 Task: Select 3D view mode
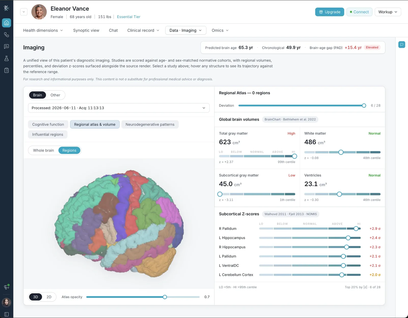pos(35,297)
